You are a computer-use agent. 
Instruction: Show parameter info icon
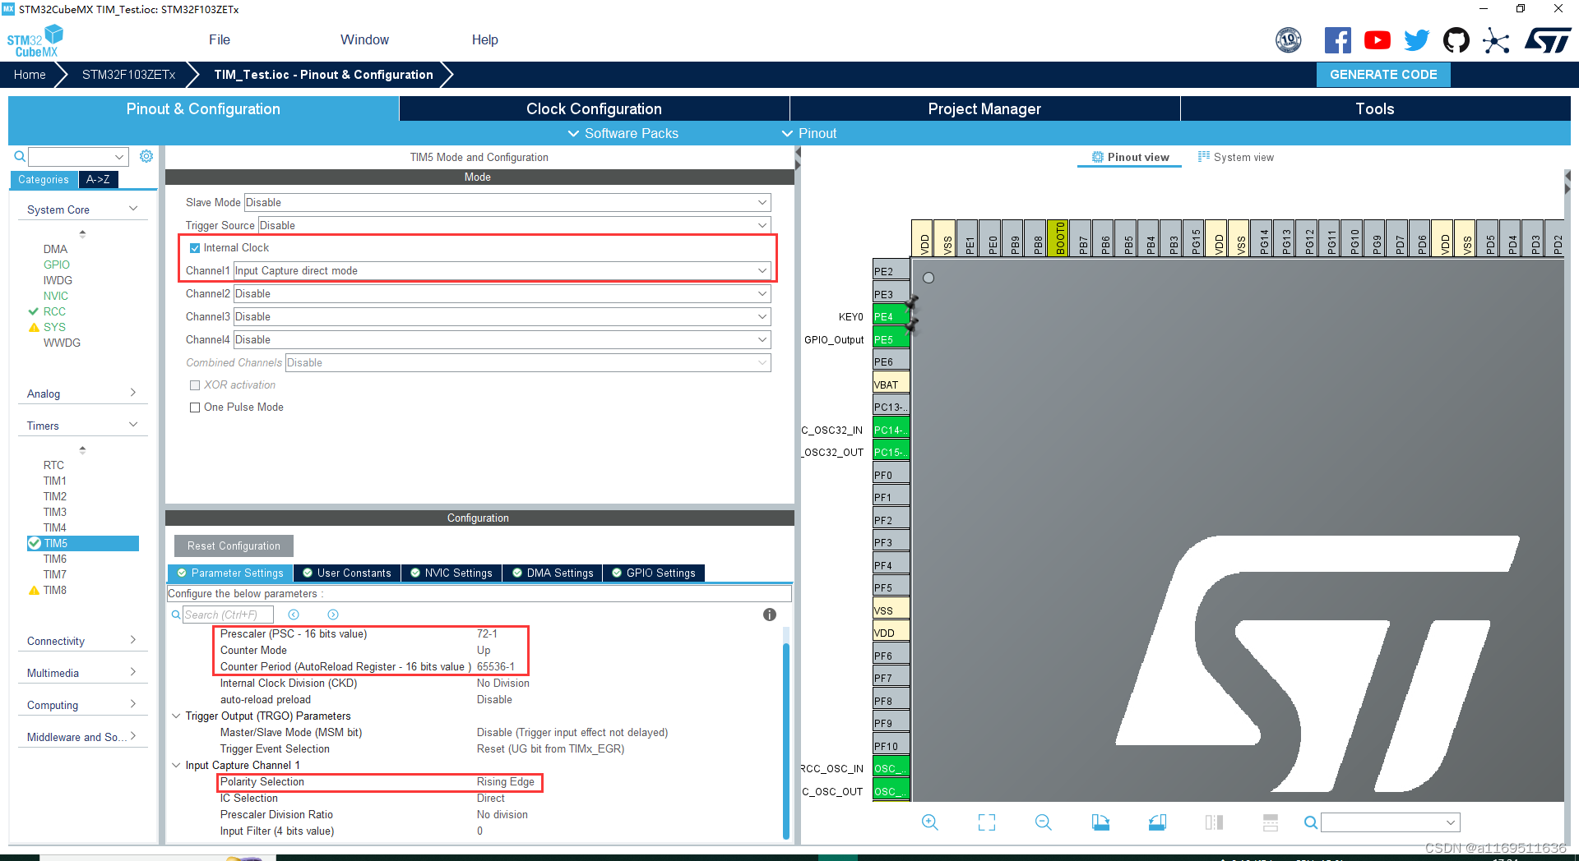click(770, 615)
